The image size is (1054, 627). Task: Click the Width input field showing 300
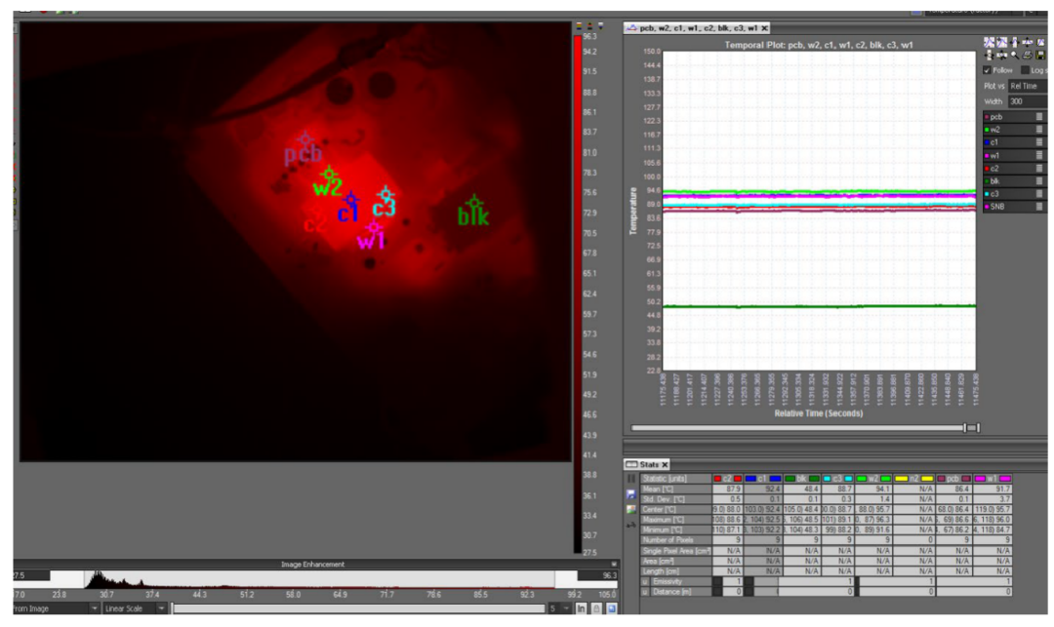pos(1028,101)
